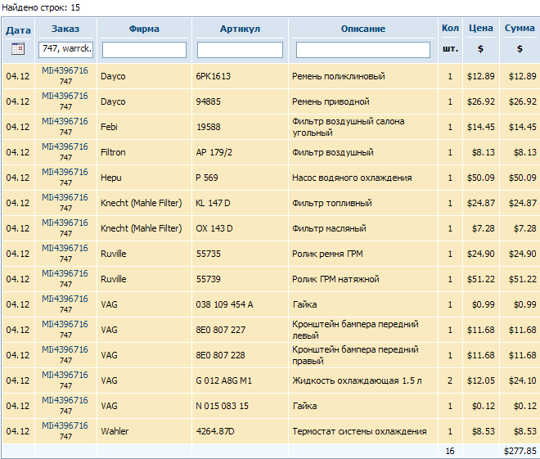
Task: Select description 'Кронштейн бампера передний левый'
Action: pyautogui.click(x=355, y=330)
